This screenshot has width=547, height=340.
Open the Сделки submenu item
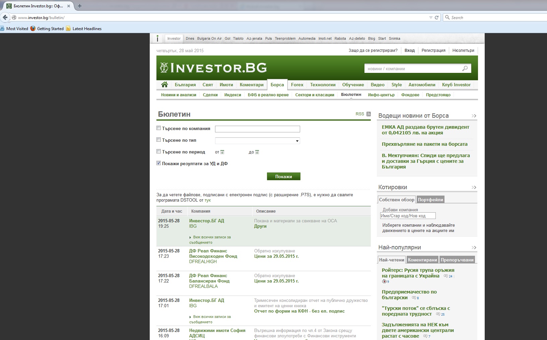point(210,95)
